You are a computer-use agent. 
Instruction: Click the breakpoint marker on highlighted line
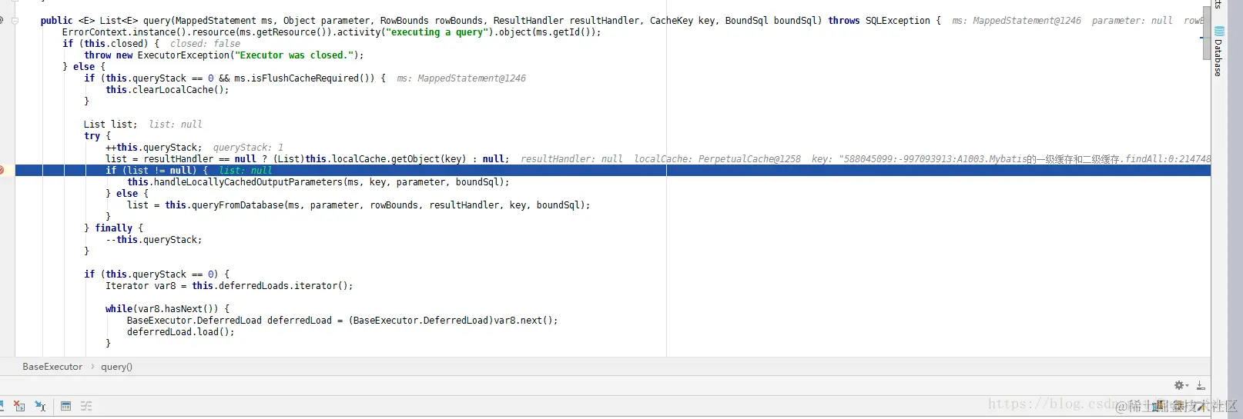(2, 170)
